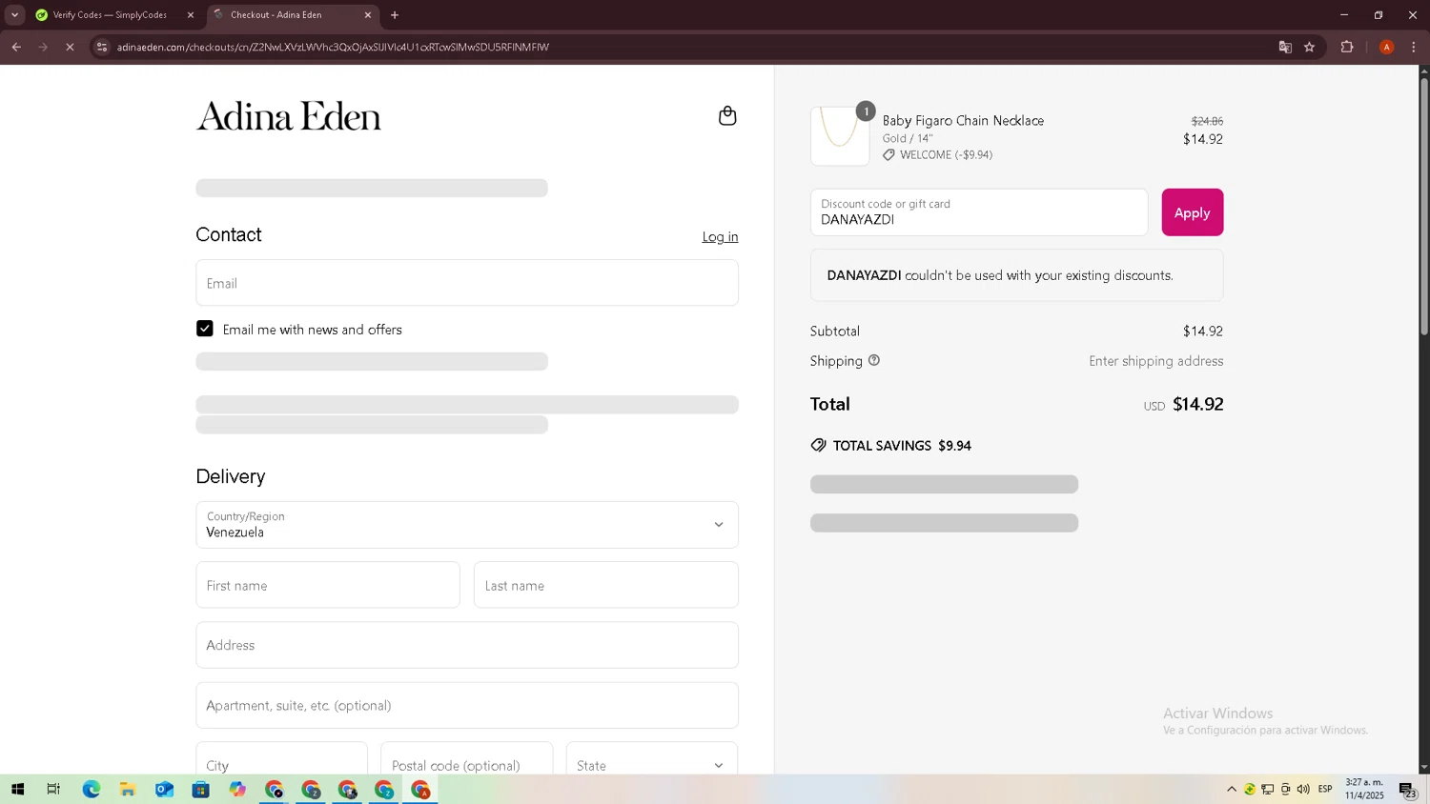Click the WELCOME (-$9.94) discount tag
The image size is (1430, 804).
pyautogui.click(x=937, y=154)
